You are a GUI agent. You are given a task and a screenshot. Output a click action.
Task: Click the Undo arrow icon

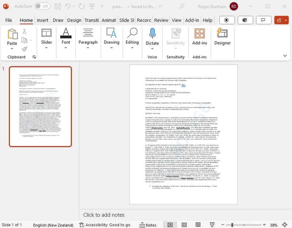(x=68, y=6)
